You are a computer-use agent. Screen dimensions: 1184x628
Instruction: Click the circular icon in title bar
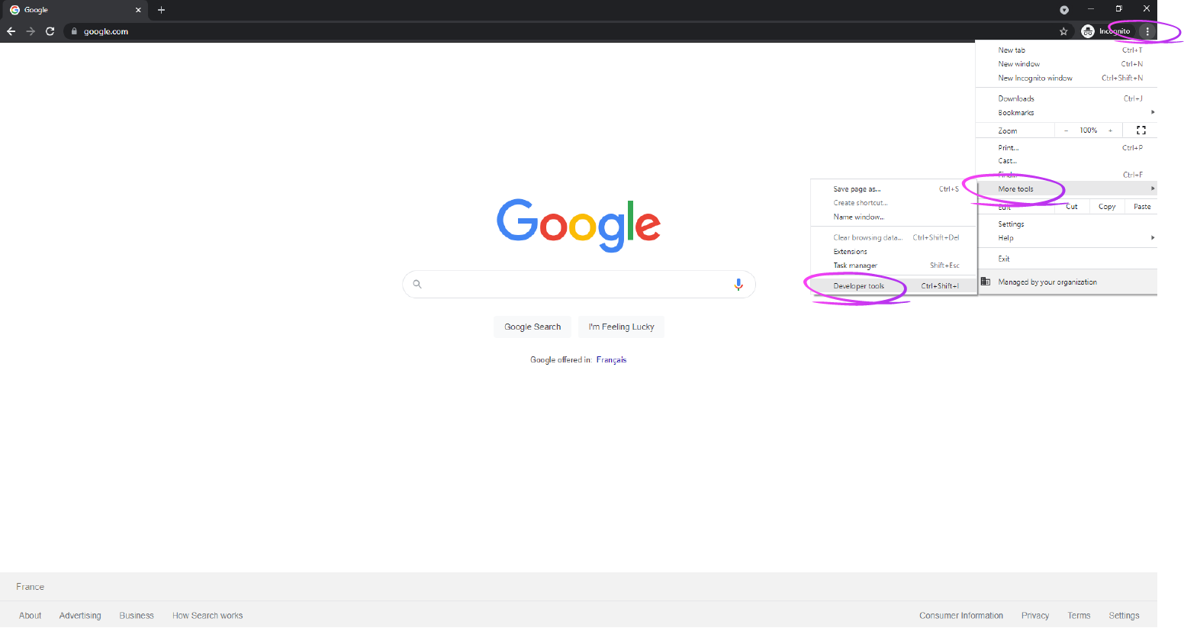pos(1064,10)
